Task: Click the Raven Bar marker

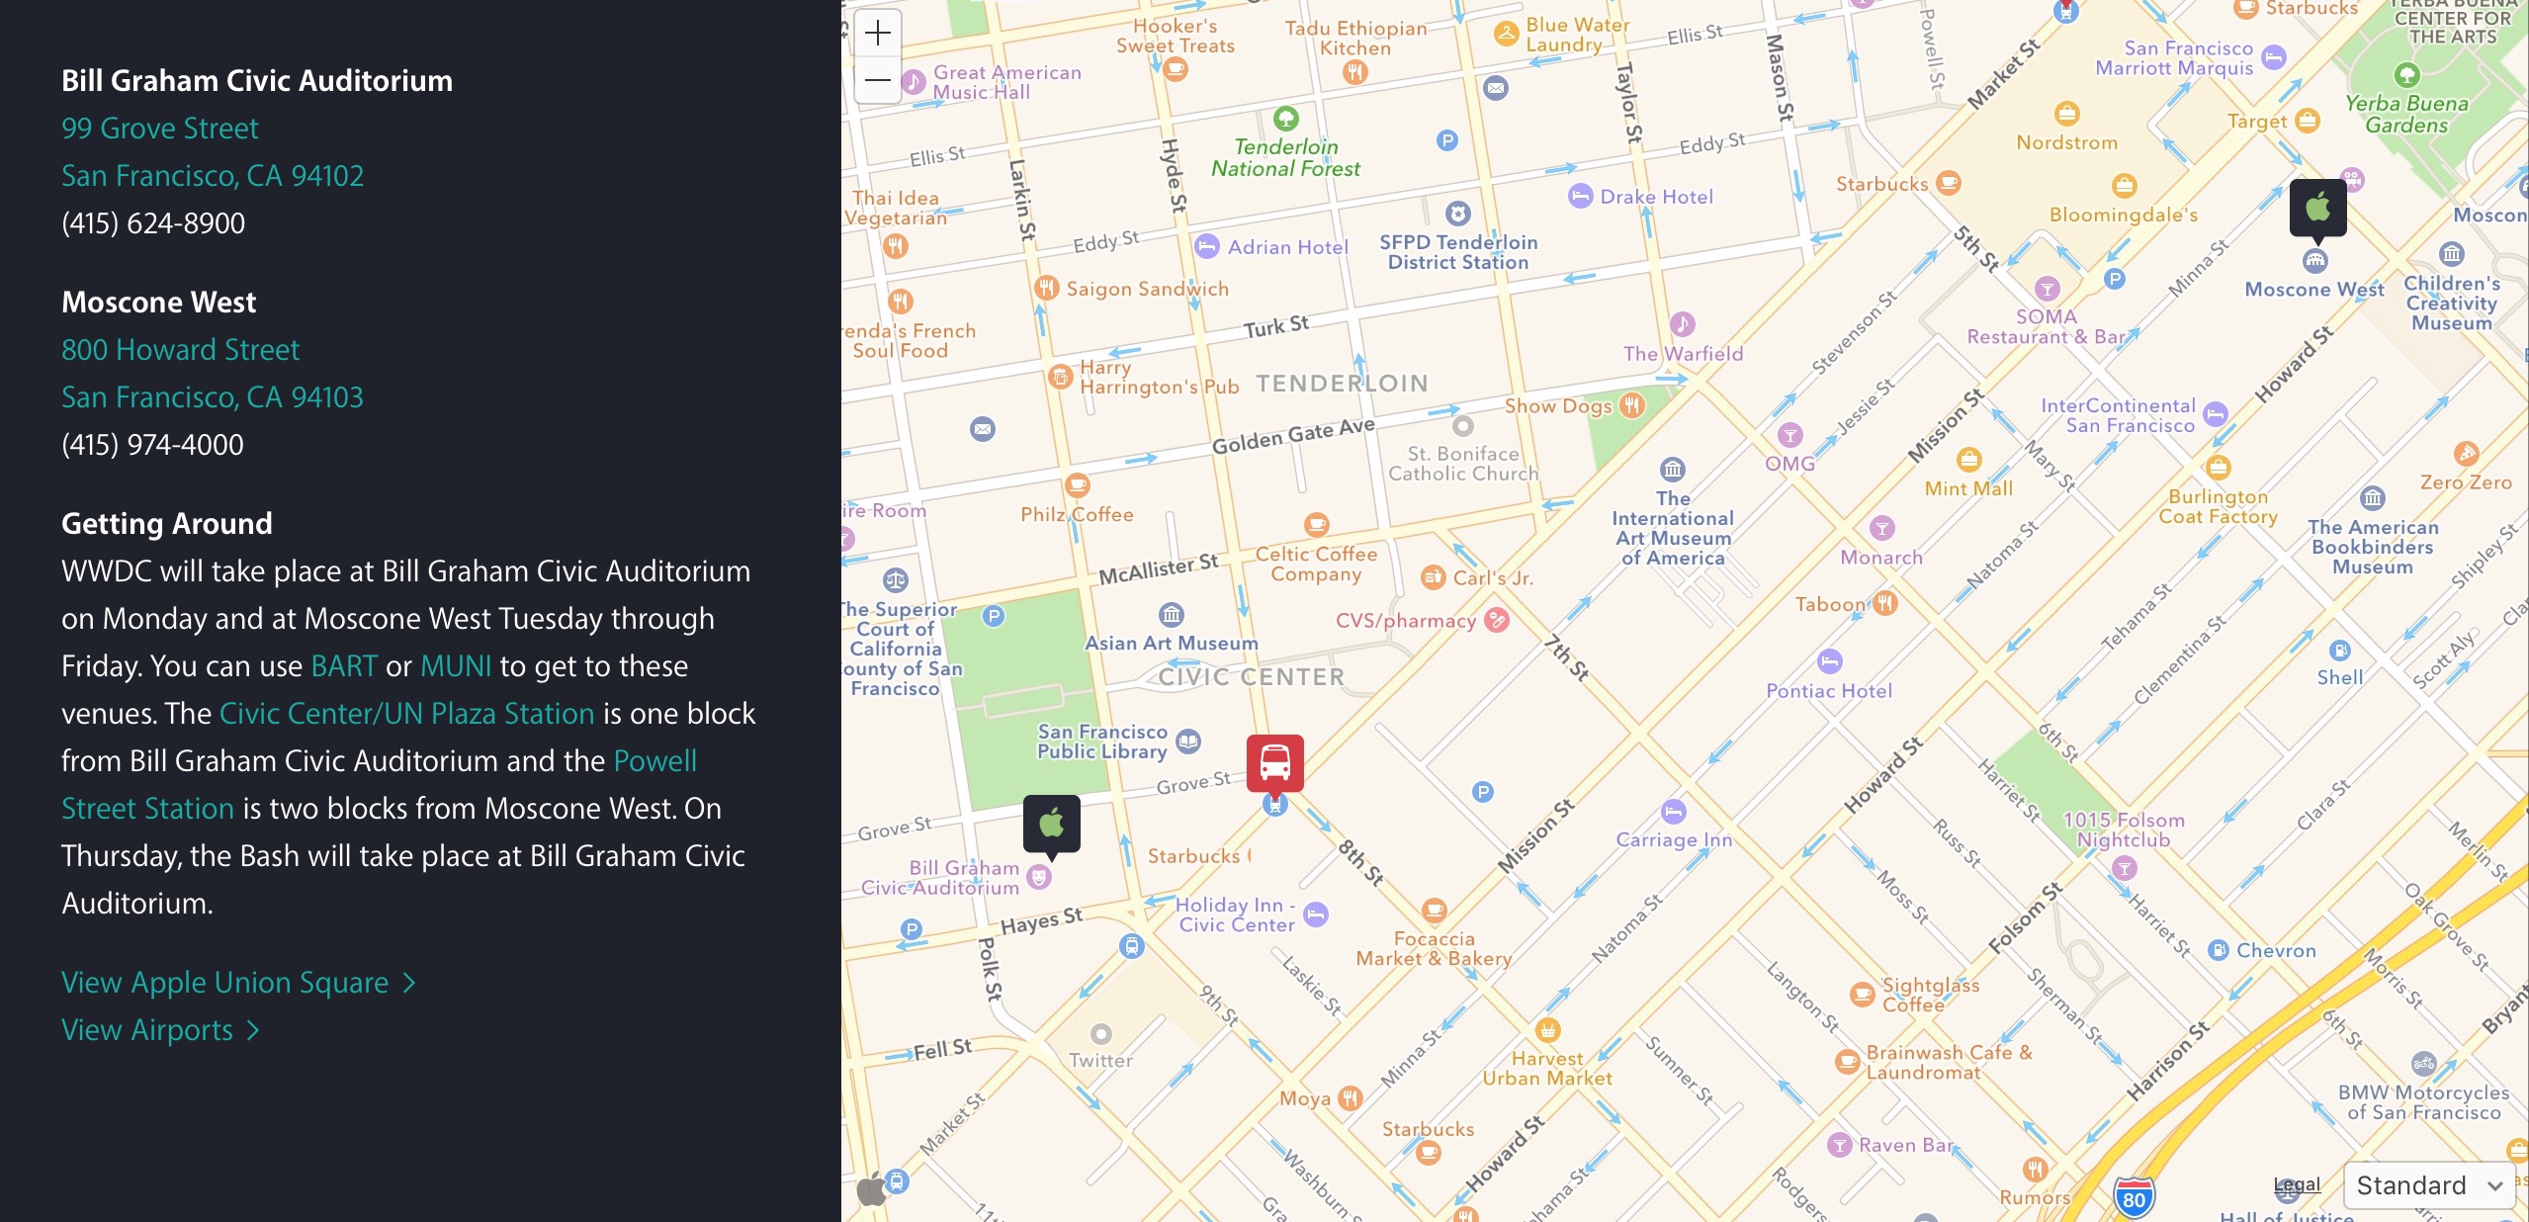Action: click(x=1840, y=1145)
